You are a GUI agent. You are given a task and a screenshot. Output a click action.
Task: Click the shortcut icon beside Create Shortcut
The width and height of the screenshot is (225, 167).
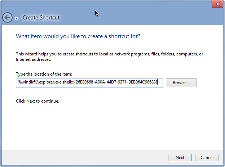17,18
